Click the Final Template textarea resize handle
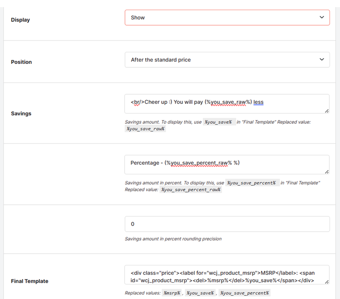 (327, 282)
